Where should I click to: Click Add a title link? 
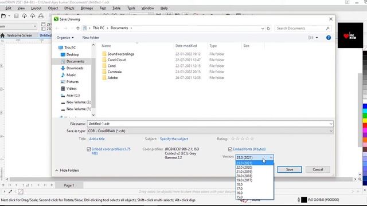tap(97, 139)
